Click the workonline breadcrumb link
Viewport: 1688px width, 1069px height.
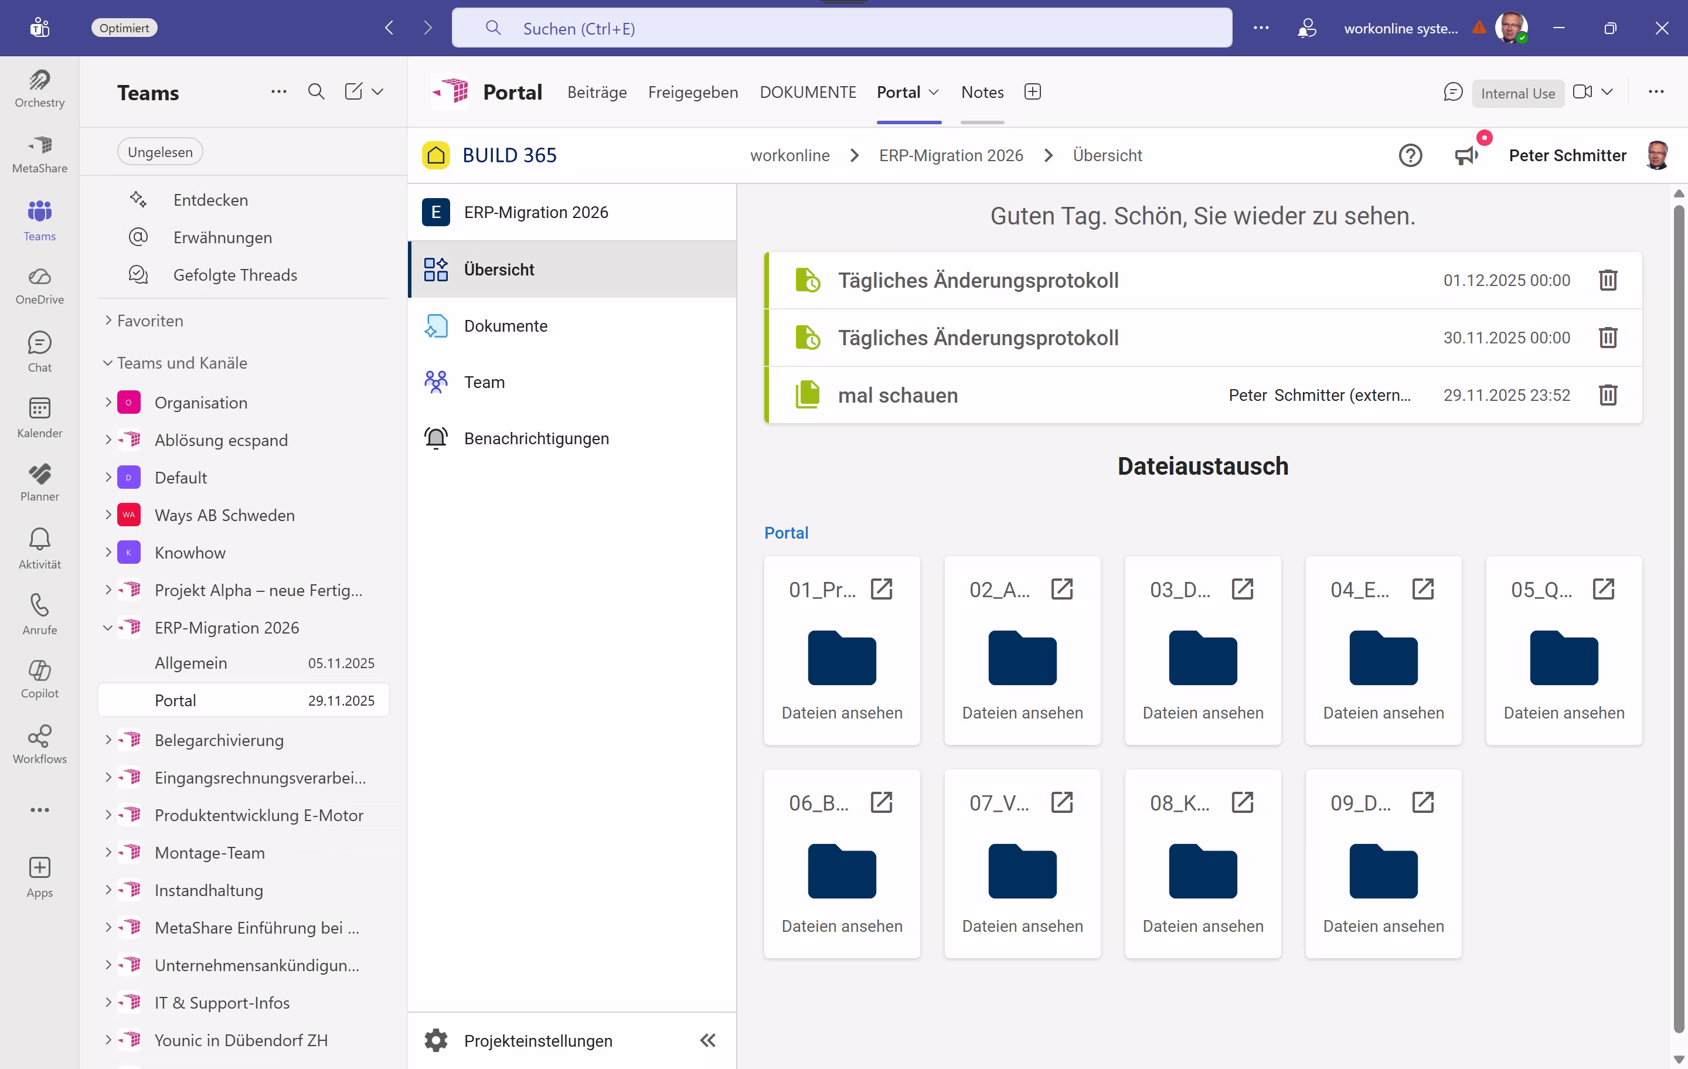tap(789, 156)
